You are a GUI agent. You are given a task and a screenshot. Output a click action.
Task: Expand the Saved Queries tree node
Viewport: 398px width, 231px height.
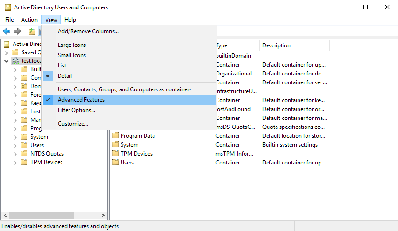6,52
